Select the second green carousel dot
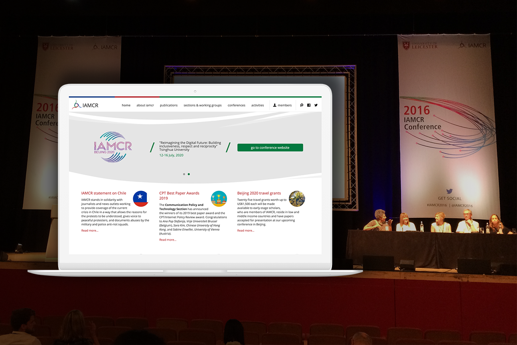 pyautogui.click(x=189, y=174)
